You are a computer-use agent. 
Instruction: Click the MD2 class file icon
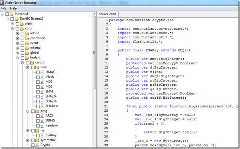[x=42, y=82]
